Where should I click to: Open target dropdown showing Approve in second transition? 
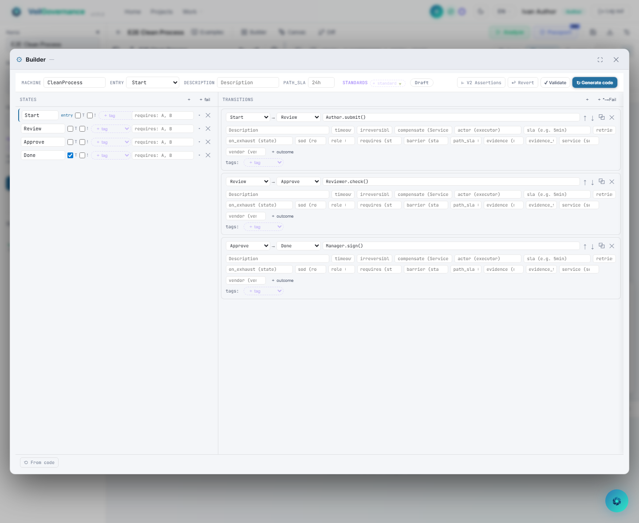(299, 182)
